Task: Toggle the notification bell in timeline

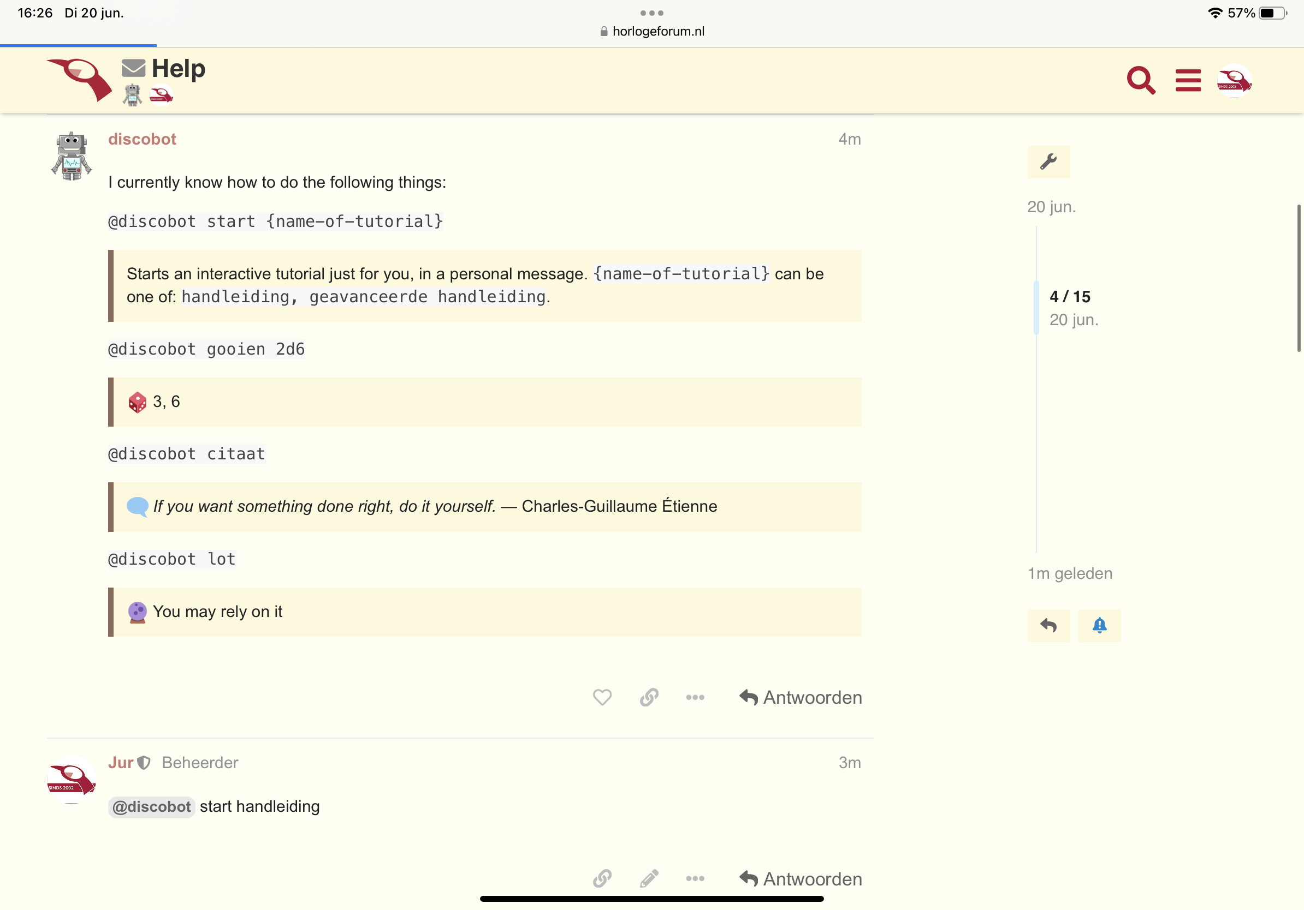Action: point(1099,625)
